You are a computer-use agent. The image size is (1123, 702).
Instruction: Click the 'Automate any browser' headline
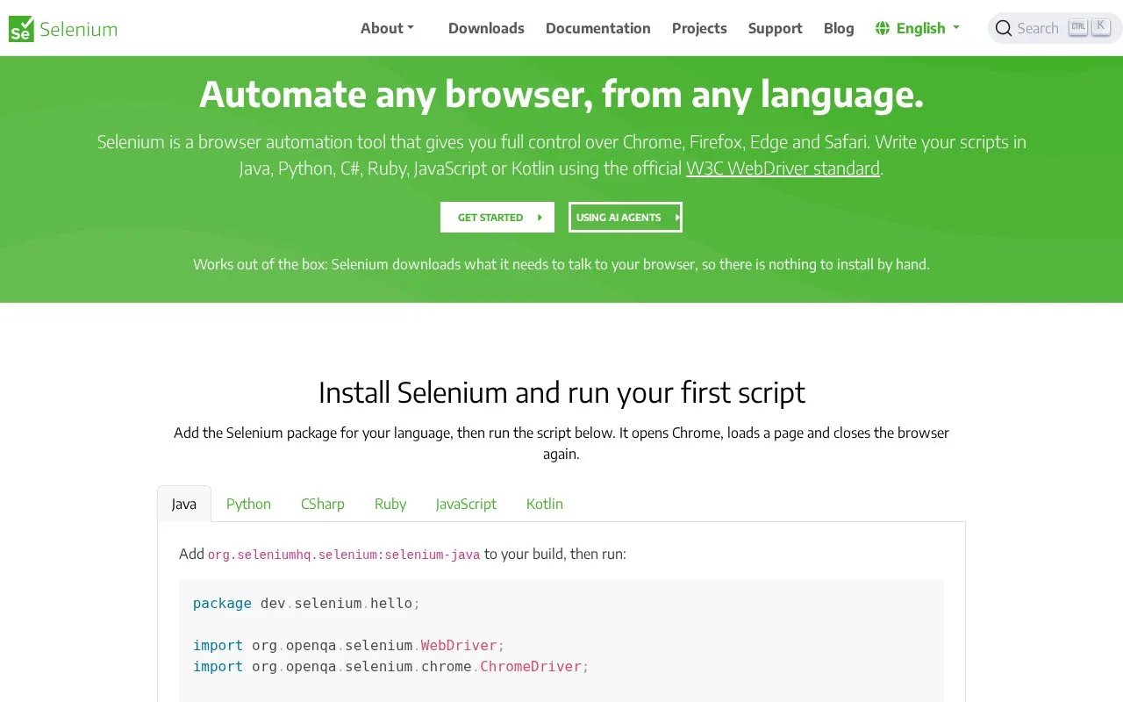[561, 95]
